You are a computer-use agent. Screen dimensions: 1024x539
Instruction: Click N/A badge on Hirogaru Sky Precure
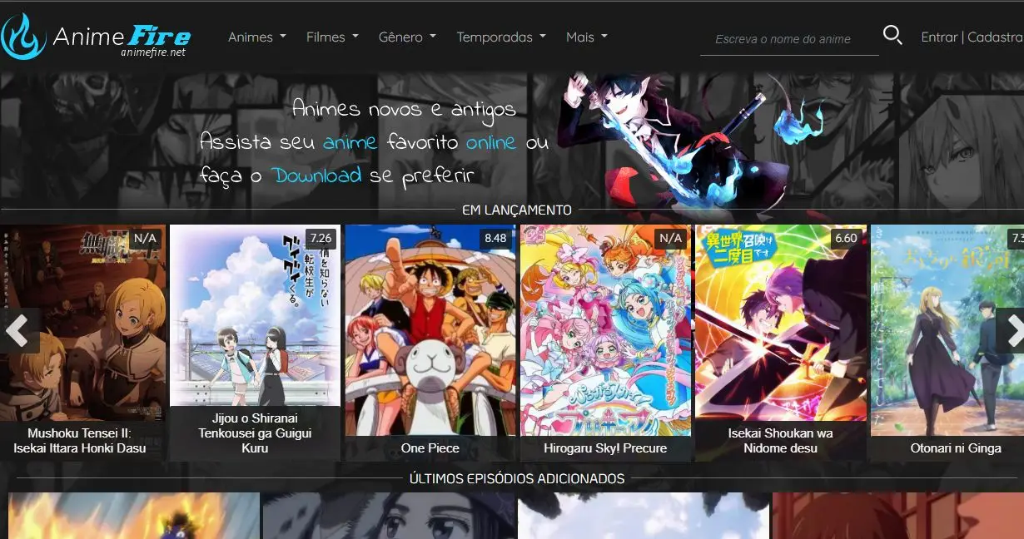[x=670, y=238]
